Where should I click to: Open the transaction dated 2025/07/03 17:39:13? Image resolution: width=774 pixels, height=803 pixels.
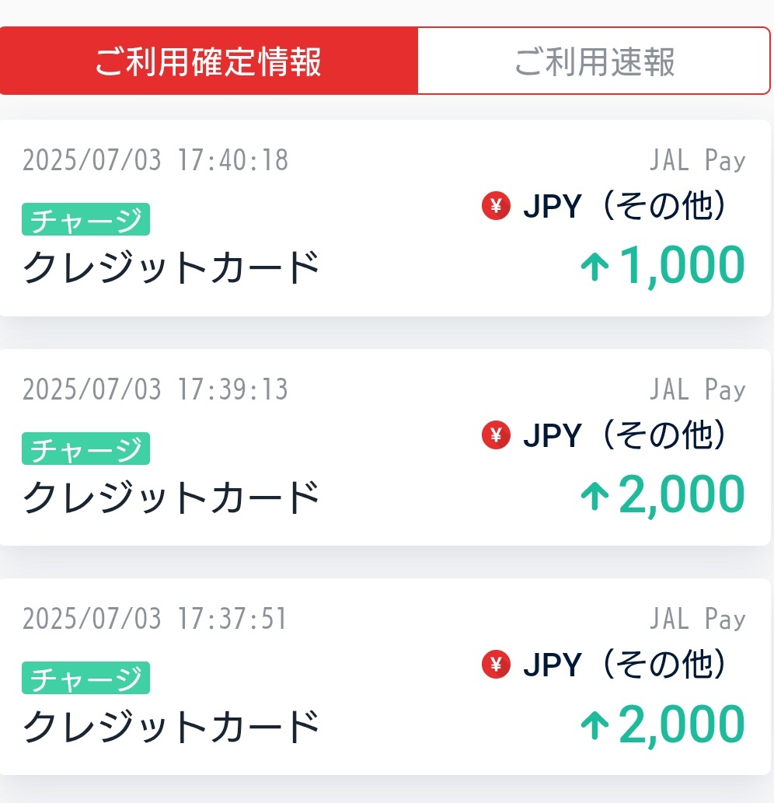(x=385, y=447)
